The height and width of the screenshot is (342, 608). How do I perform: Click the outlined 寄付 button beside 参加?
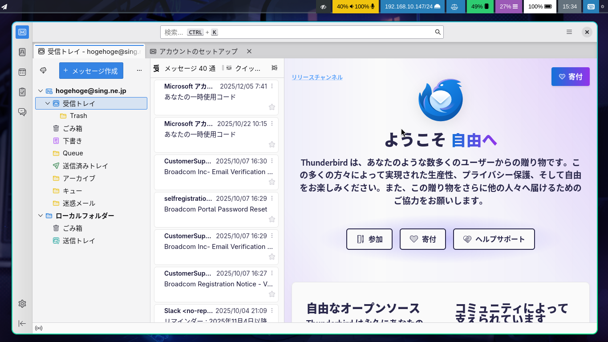tap(423, 239)
